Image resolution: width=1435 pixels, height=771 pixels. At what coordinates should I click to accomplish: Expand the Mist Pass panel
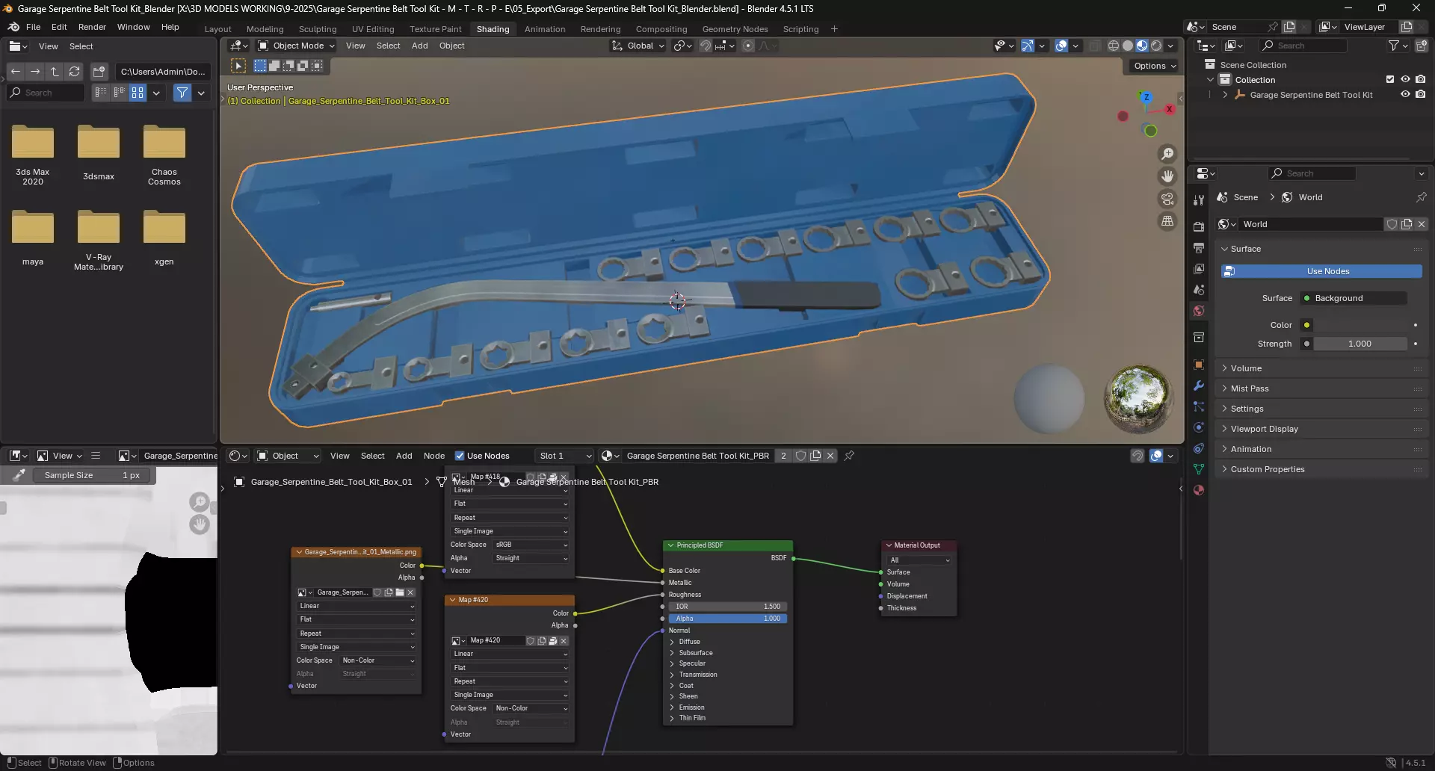[x=1250, y=388]
